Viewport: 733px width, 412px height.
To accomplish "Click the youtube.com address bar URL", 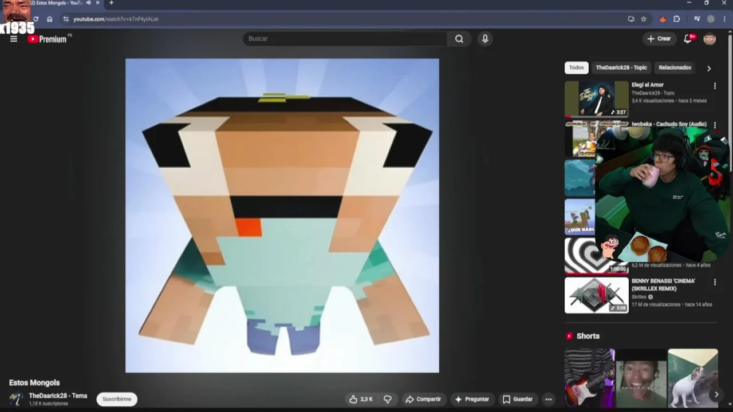I will pos(116,19).
